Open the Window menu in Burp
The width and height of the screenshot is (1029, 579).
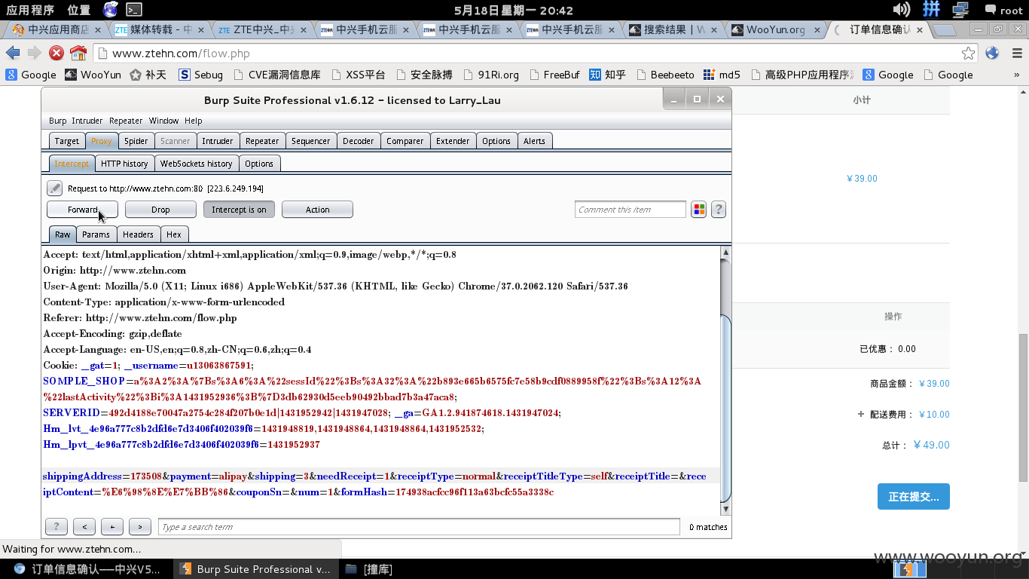pos(163,121)
